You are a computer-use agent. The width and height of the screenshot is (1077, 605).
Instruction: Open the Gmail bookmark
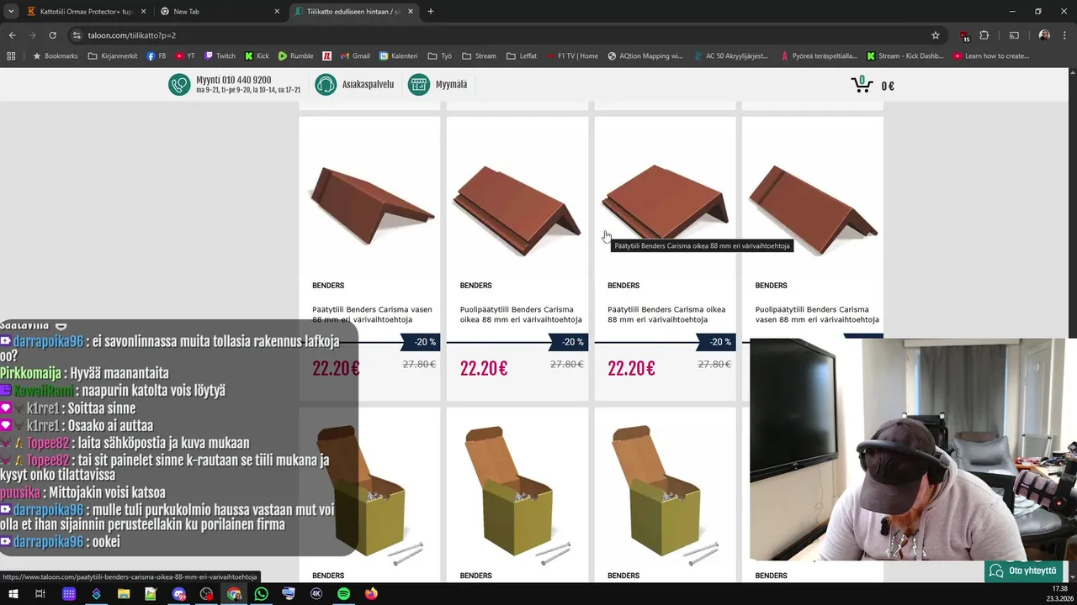[x=355, y=56]
